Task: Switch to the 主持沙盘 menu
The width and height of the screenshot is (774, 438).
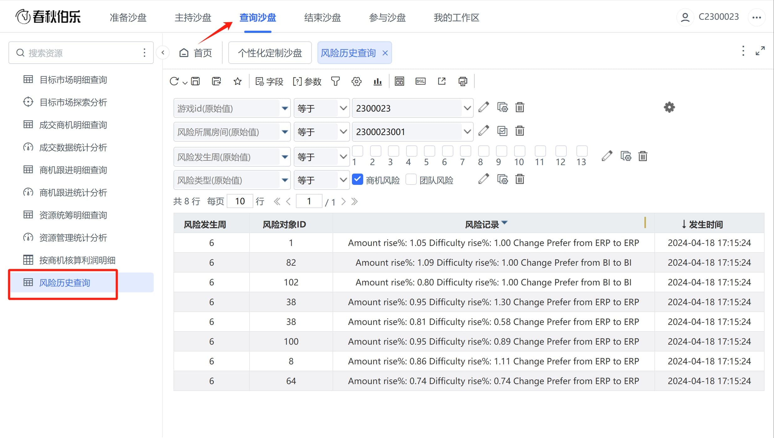Action: coord(193,18)
